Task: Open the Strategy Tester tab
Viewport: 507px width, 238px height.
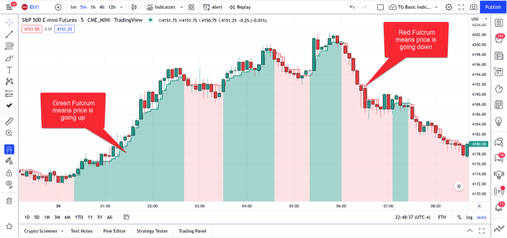Action: coord(153,231)
